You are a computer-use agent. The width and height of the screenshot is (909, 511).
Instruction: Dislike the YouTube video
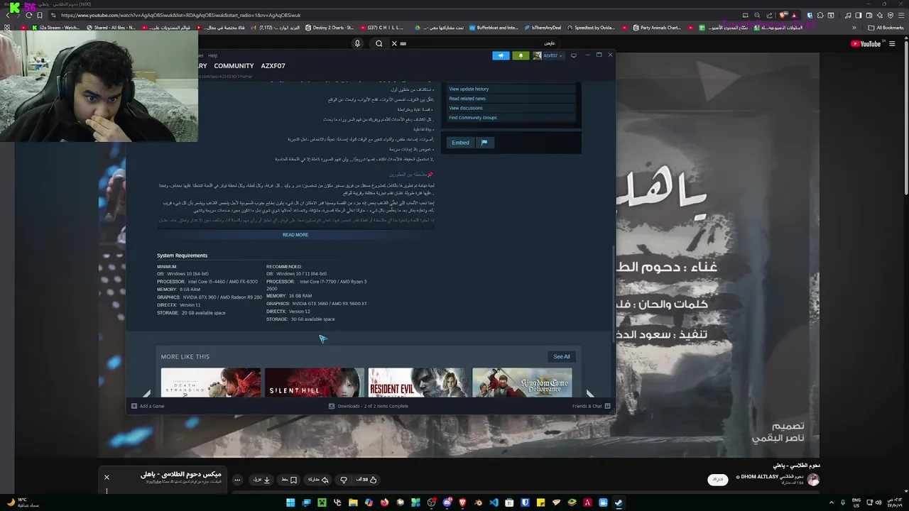coord(344,480)
